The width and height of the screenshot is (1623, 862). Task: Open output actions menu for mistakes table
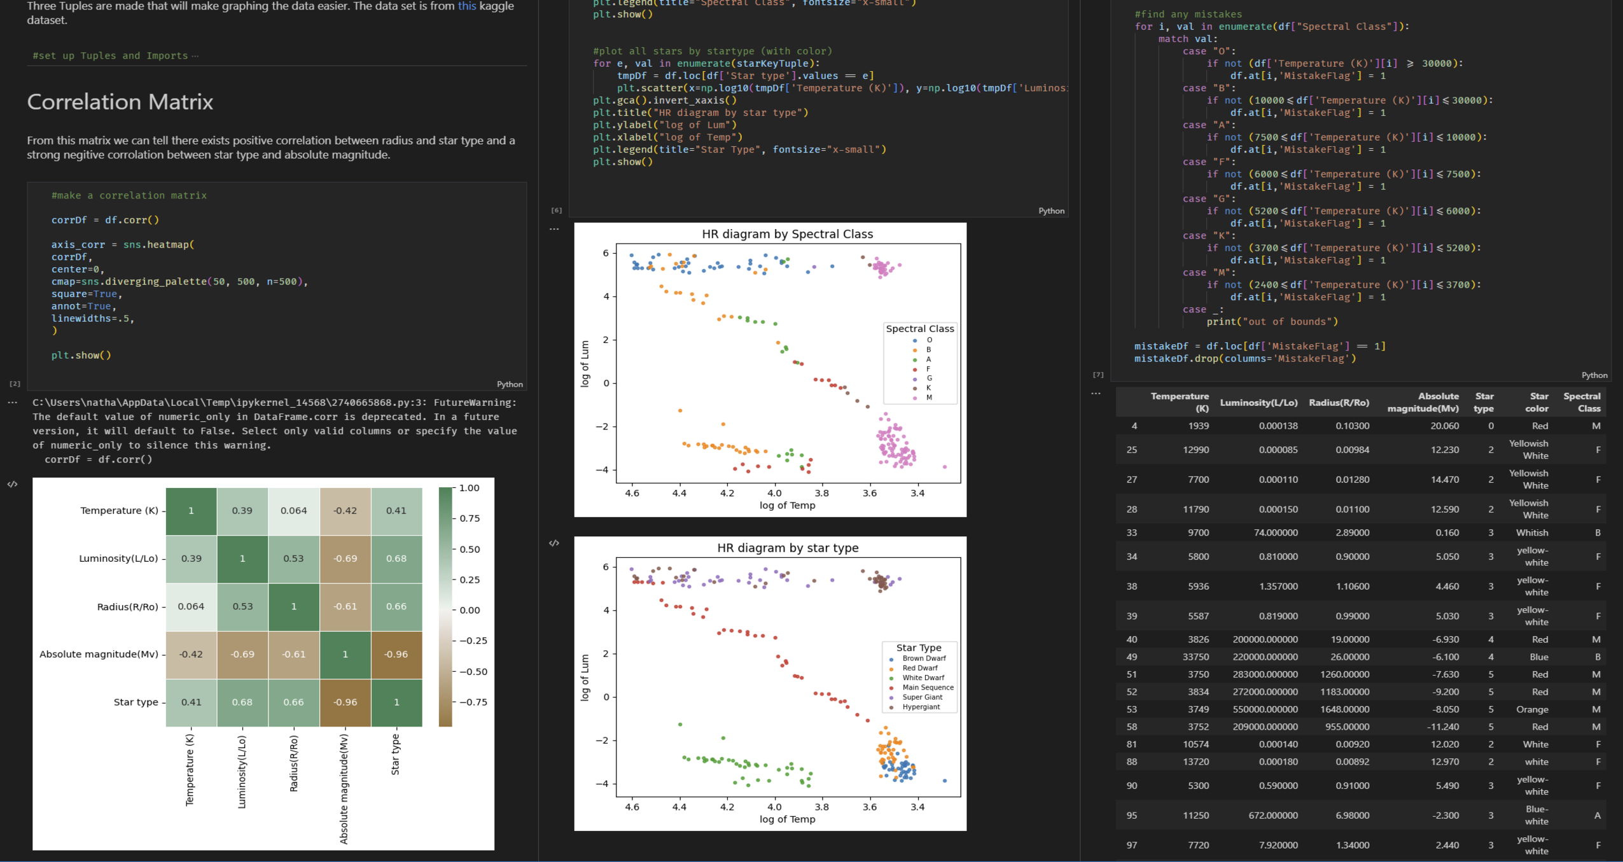tap(1096, 393)
